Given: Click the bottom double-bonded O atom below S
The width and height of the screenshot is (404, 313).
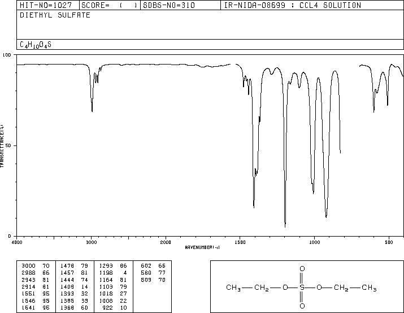Looking at the screenshot, I should (302, 306).
